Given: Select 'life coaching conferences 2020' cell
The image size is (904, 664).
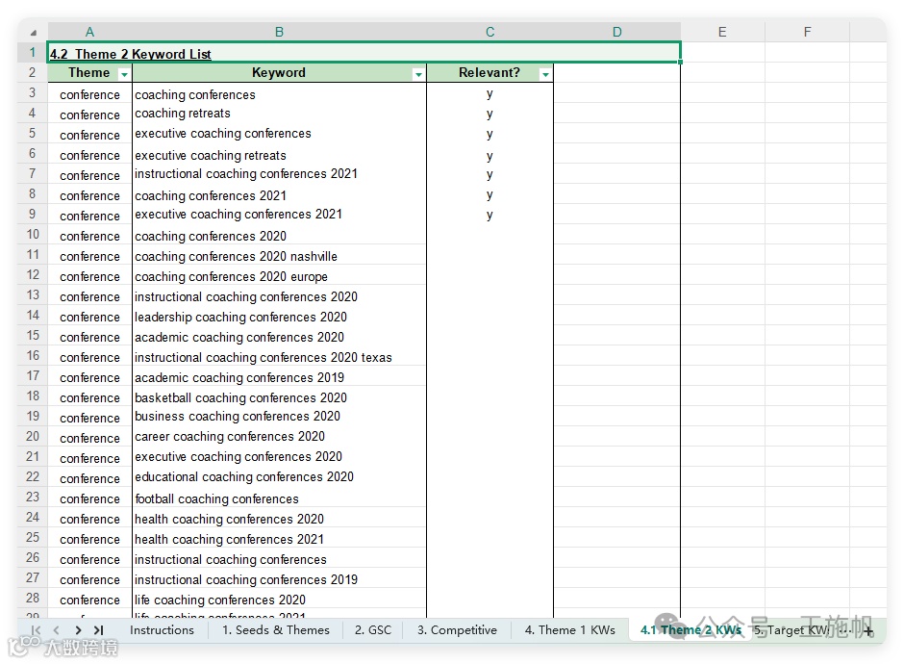Looking at the screenshot, I should point(280,599).
